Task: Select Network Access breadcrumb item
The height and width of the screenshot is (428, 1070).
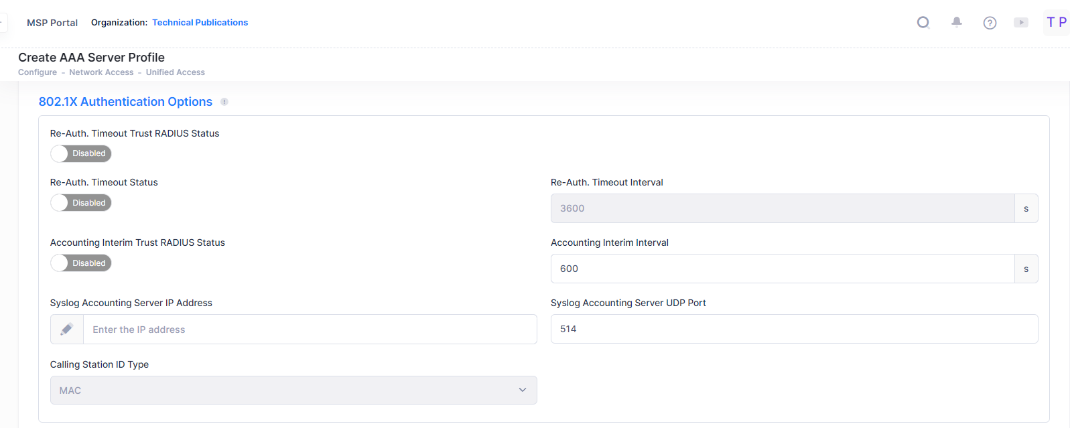Action: pos(101,72)
